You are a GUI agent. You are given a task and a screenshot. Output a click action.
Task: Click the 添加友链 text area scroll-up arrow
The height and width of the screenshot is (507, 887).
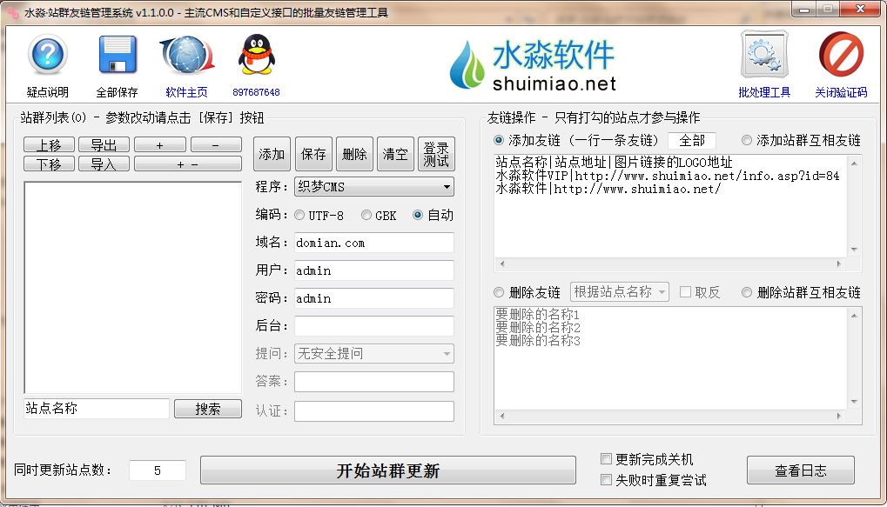click(x=854, y=163)
